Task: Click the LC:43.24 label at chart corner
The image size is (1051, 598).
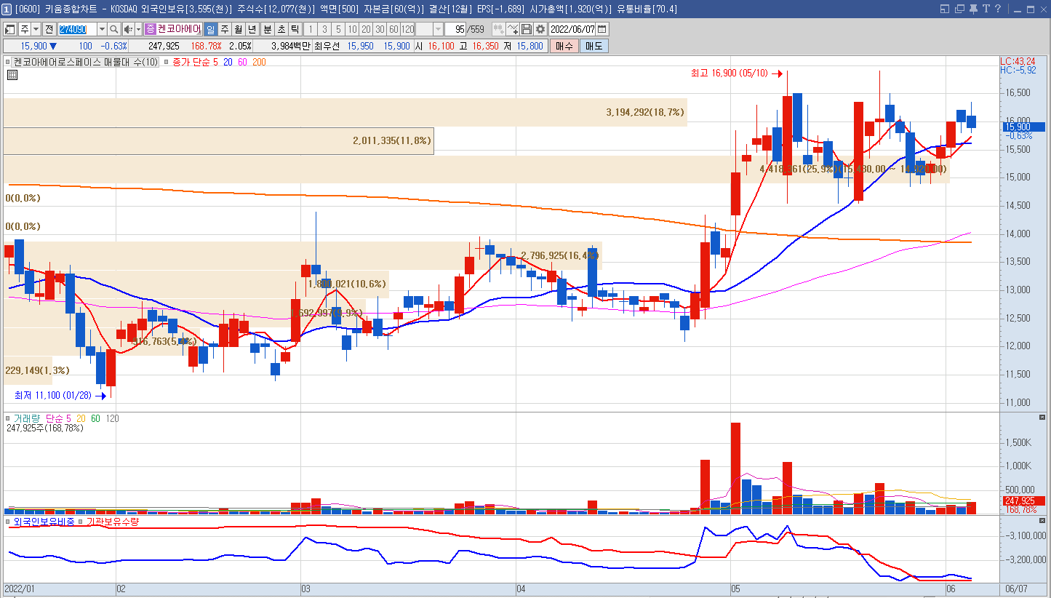Action: [x=1018, y=61]
